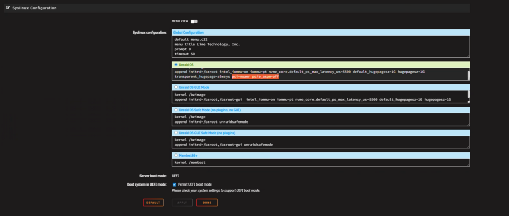Toggle the Menu View switch
This screenshot has width=509, height=216.
point(194,21)
